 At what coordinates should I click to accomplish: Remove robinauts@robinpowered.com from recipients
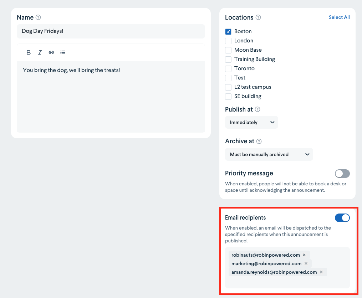pyautogui.click(x=304, y=255)
